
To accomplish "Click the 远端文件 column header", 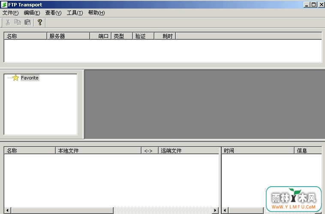I will (189, 151).
